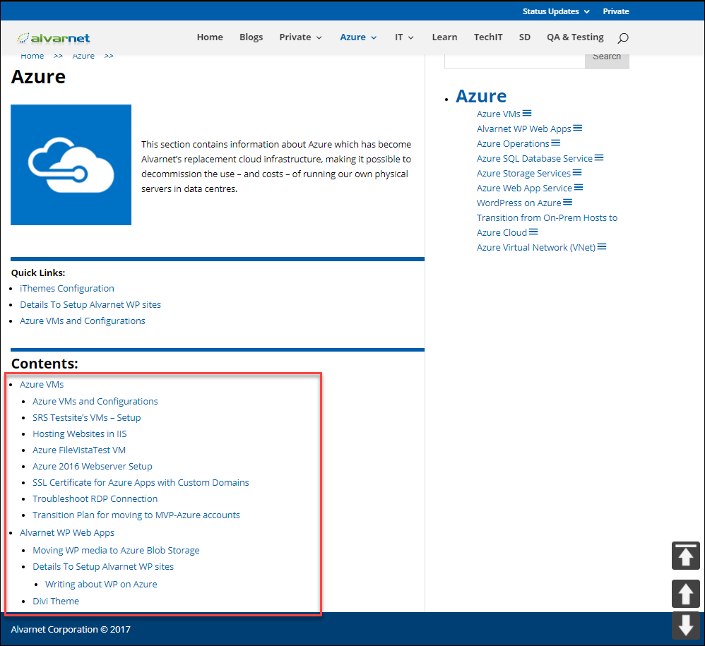The image size is (705, 646).
Task: Open Details To Setup Alvarnet WP sites contents link
Action: [x=103, y=566]
